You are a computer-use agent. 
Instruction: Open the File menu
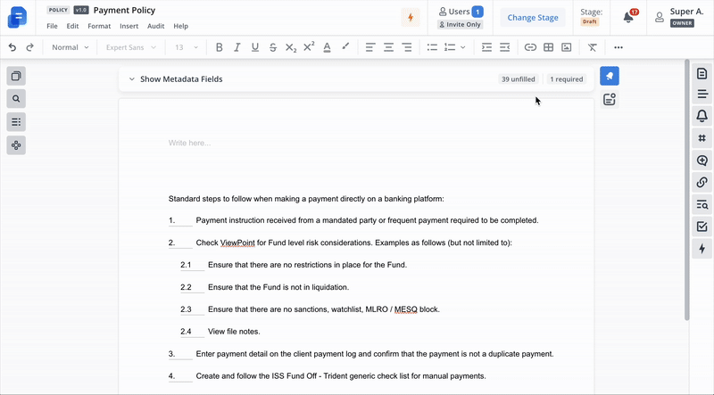coord(52,26)
